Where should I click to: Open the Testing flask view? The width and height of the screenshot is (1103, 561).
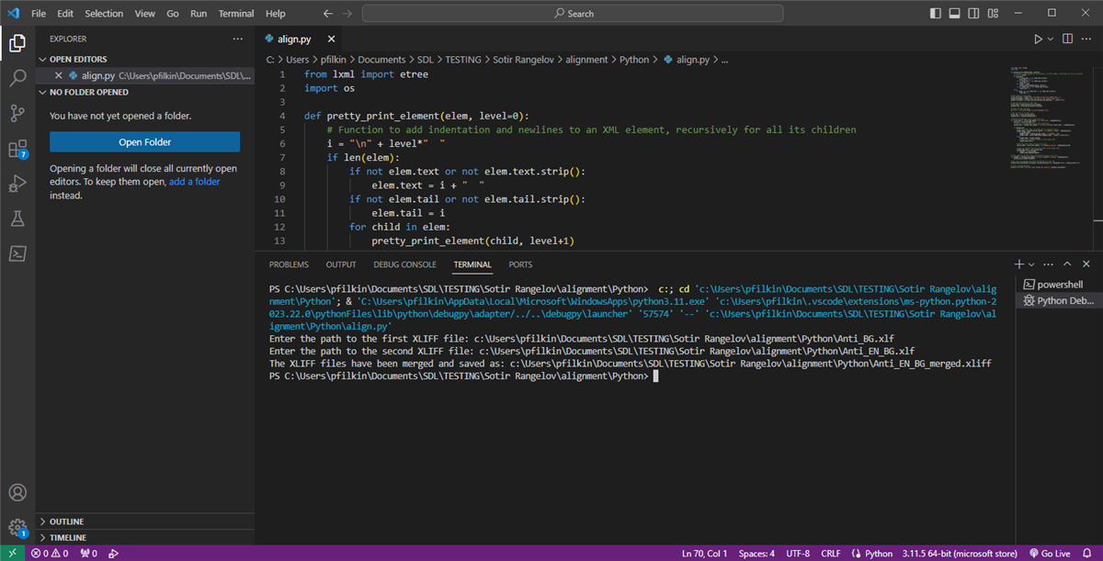(17, 219)
